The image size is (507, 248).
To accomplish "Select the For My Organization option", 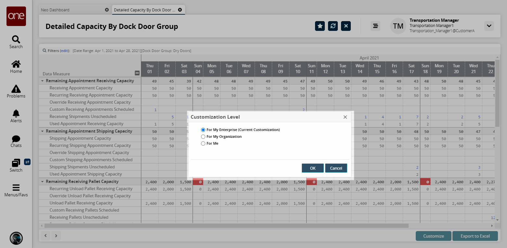I will click(203, 137).
